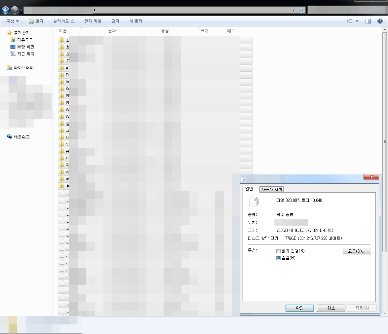388x334 pixels.
Task: Select the folder starting with "Al"
Action: pos(155,68)
